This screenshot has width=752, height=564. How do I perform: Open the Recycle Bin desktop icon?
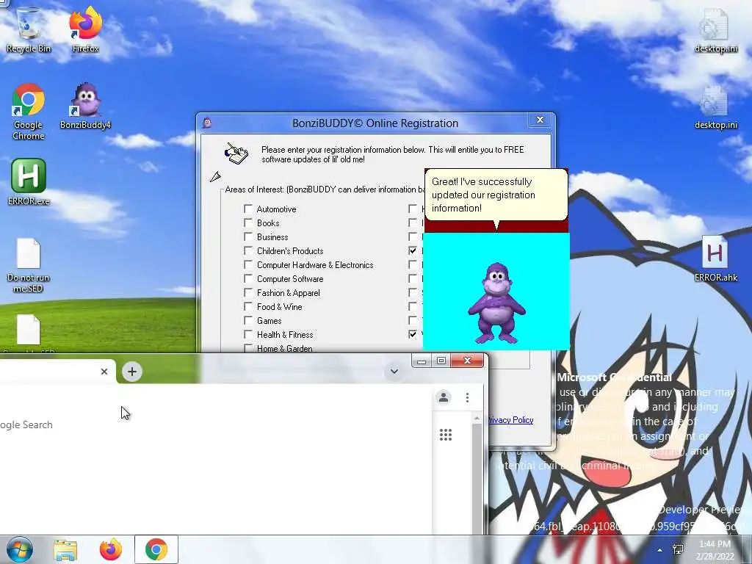(x=29, y=29)
